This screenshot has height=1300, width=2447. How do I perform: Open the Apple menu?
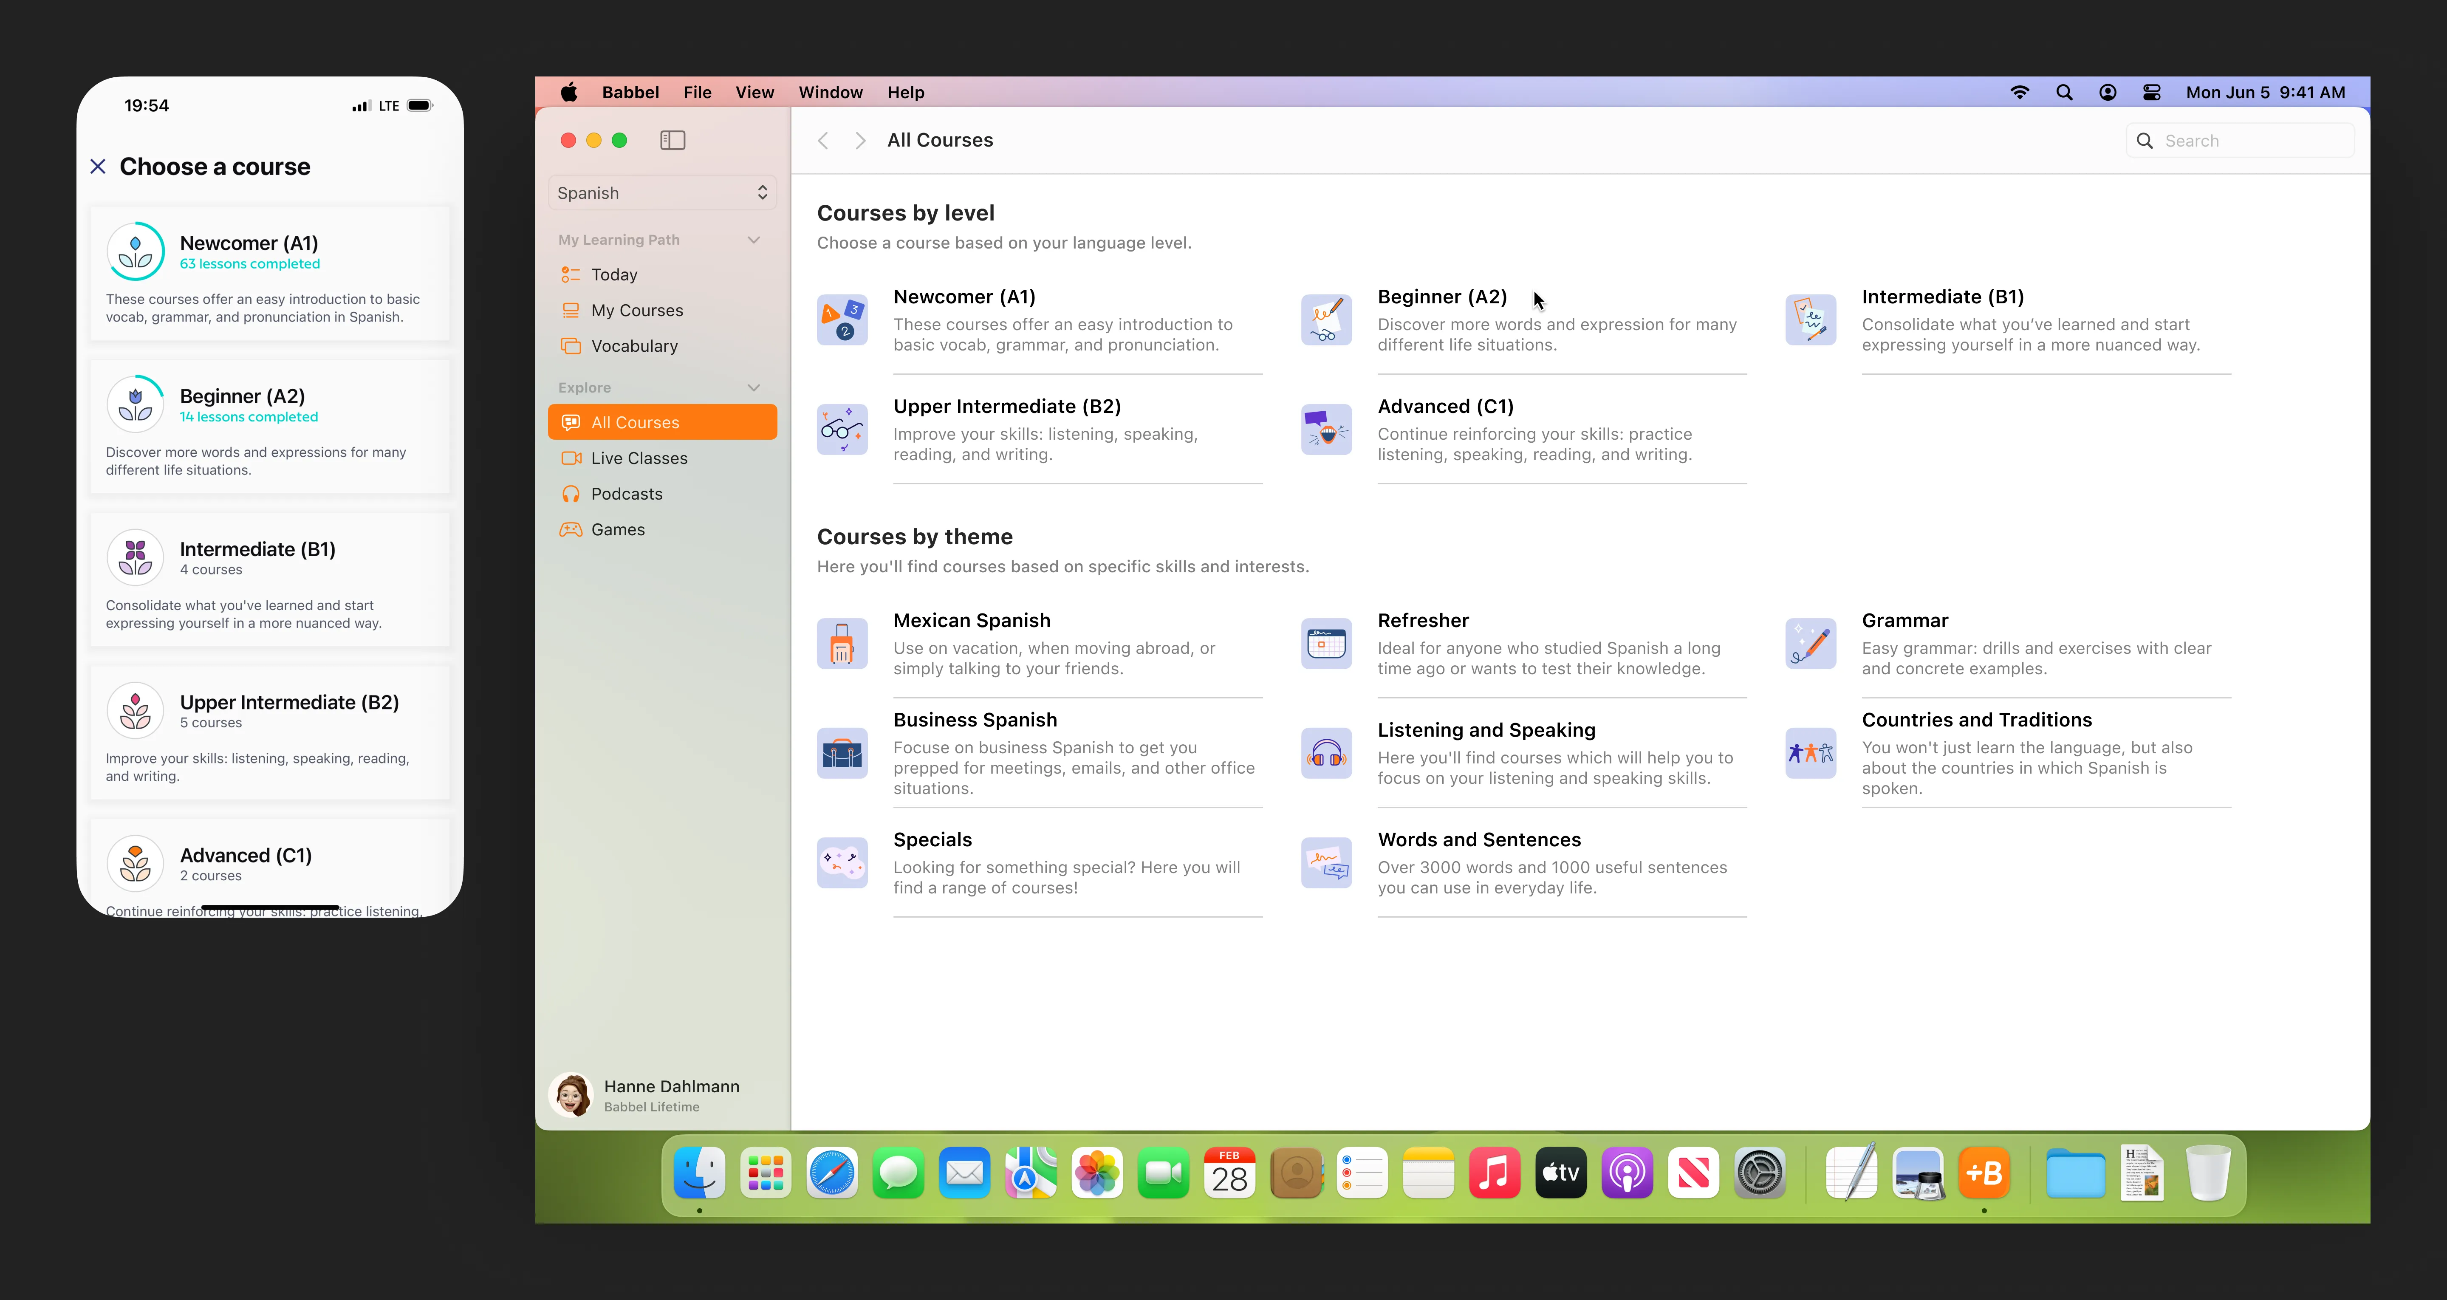pyautogui.click(x=569, y=92)
